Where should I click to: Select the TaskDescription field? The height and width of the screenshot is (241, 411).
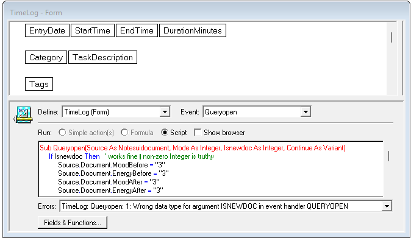pyautogui.click(x=102, y=57)
